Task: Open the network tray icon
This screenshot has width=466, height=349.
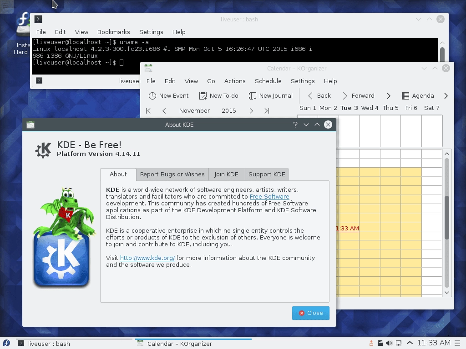Action: tap(399, 344)
